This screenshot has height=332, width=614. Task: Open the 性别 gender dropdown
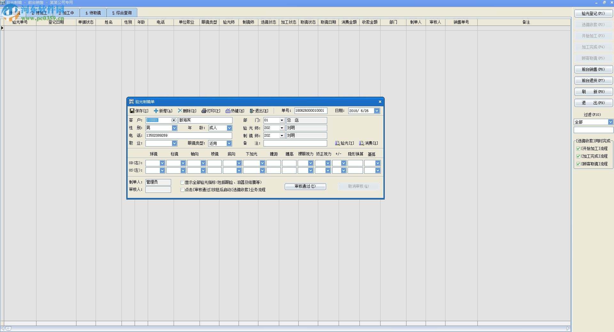[x=174, y=128]
